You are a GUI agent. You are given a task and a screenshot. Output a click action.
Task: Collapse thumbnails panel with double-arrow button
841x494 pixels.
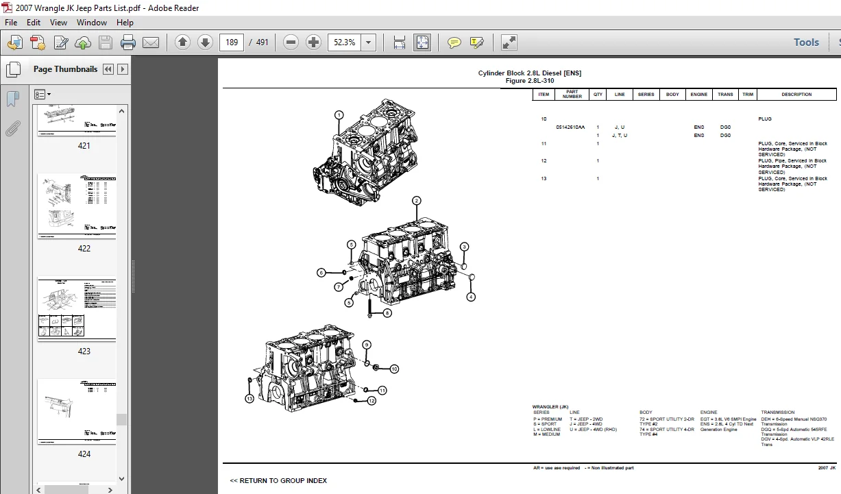click(109, 69)
